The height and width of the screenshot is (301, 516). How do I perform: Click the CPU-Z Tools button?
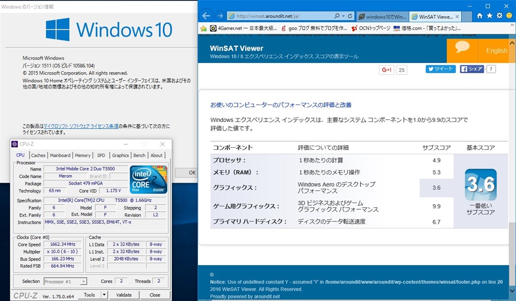pyautogui.click(x=89, y=295)
